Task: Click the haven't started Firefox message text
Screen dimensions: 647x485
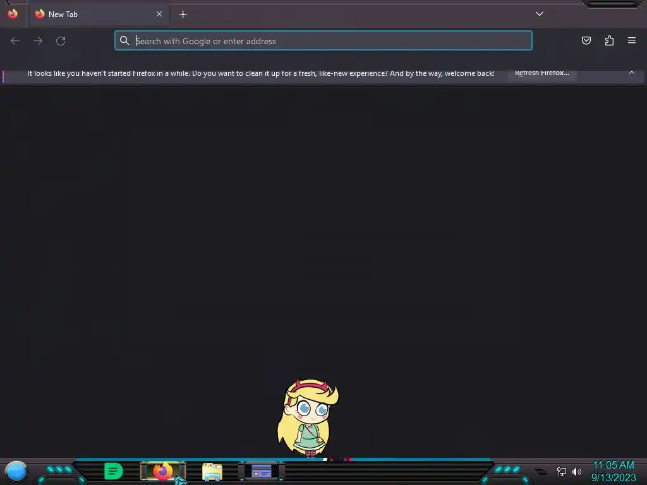Action: tap(261, 73)
